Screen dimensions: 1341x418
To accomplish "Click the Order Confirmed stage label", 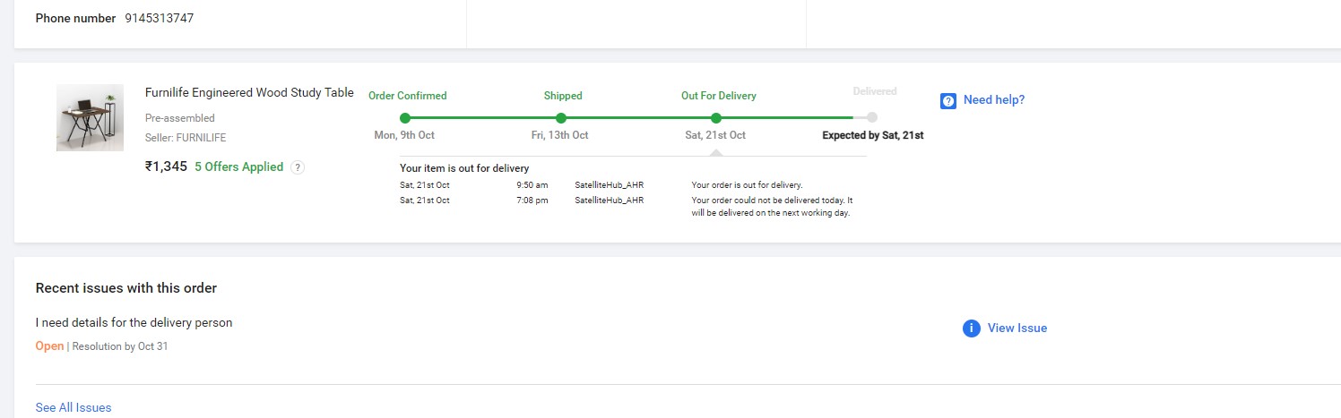I will 408,96.
